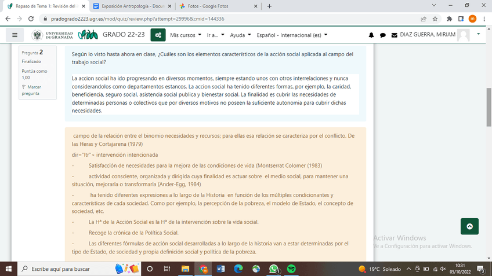Click the user profile avatar
Screen dimensions: 492x276
pyautogui.click(x=463, y=35)
